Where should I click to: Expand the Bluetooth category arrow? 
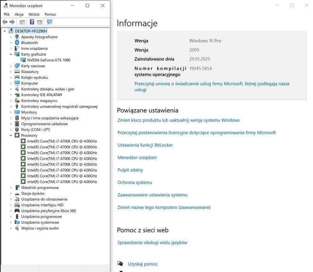coord(11,42)
